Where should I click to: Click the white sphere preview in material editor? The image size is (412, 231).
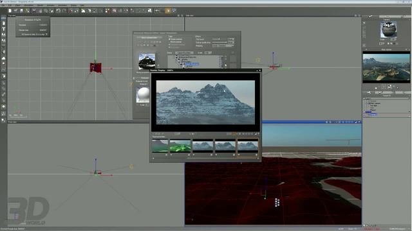click(x=143, y=95)
